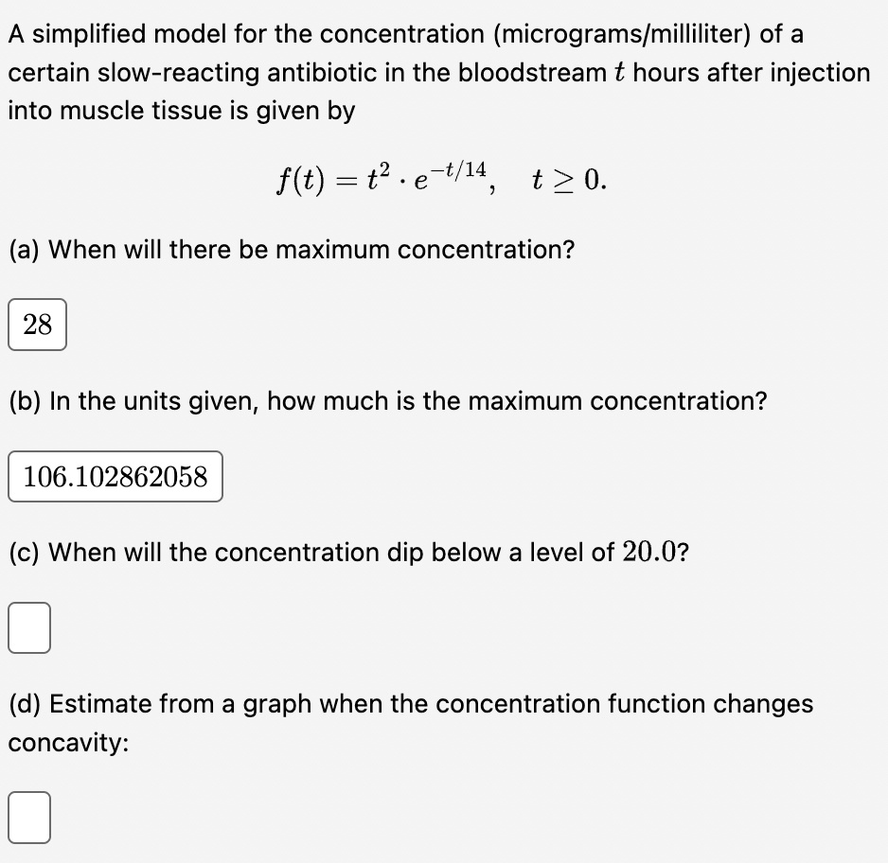
Task: Click the empty answer box for part (c)
Action: click(x=28, y=627)
